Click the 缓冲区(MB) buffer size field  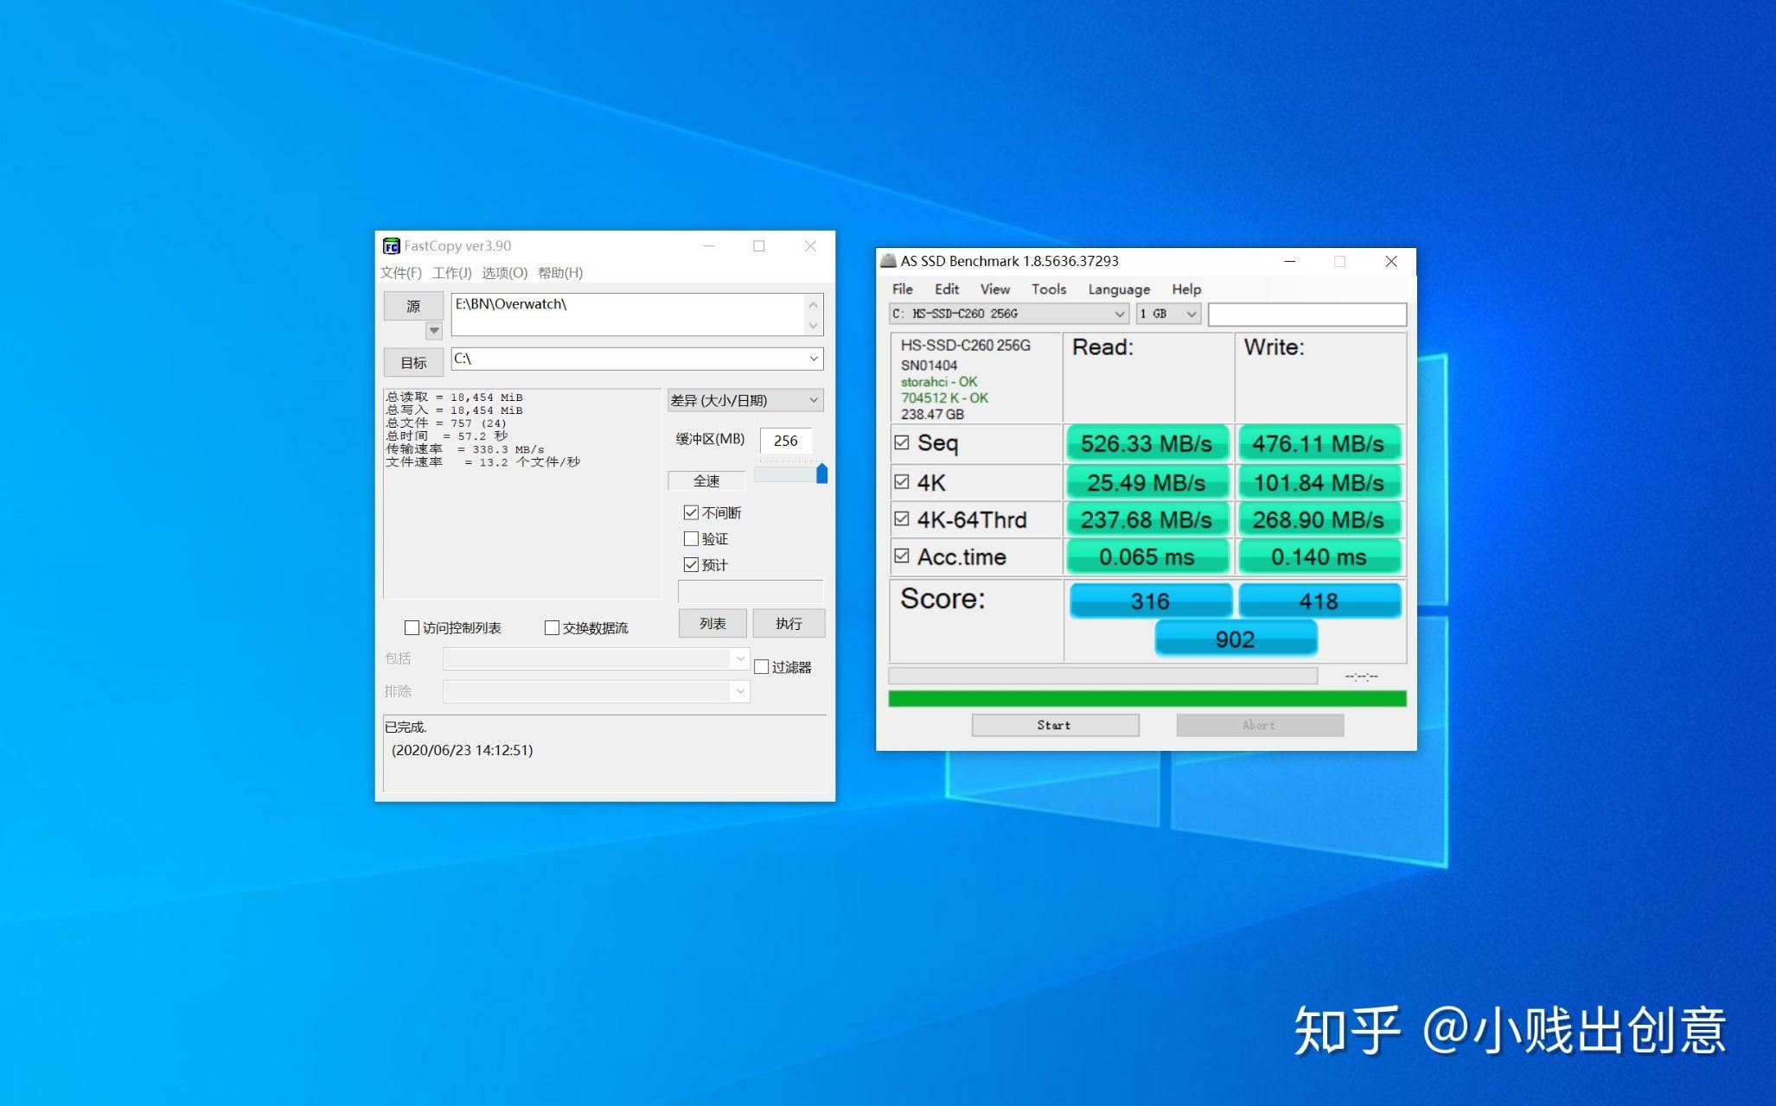point(786,441)
